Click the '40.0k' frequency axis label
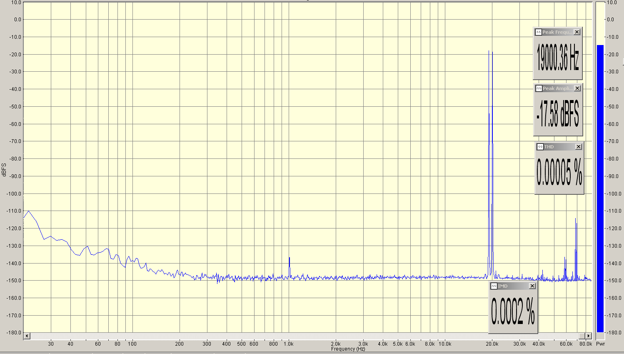This screenshot has width=624, height=354. coord(539,344)
